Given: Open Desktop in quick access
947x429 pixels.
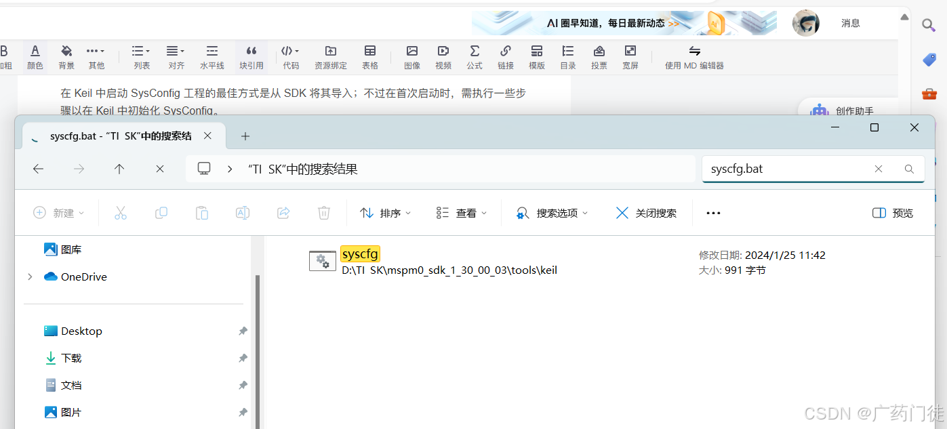Looking at the screenshot, I should tap(73, 331).
